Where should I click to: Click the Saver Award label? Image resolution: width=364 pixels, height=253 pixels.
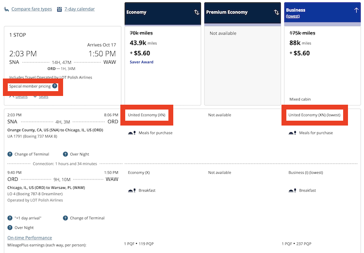[142, 62]
